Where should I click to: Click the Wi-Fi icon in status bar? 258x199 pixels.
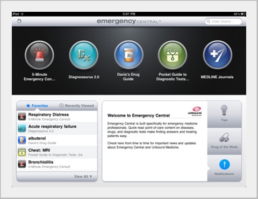pyautogui.click(x=22, y=14)
